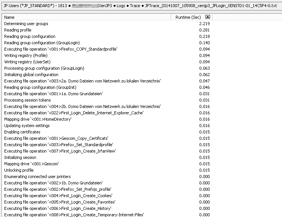Select the 'Processing session tokens' row
282x217 pixels.
[27, 100]
